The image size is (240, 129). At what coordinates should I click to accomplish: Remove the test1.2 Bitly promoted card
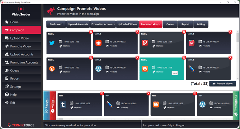click(91, 58)
